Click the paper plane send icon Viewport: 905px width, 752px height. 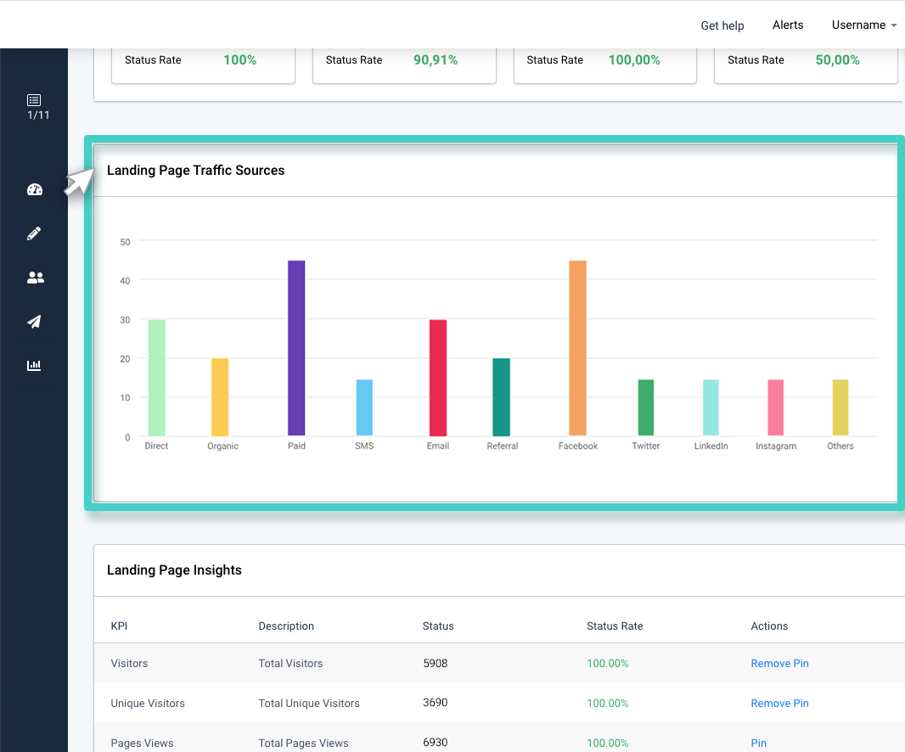pos(34,322)
